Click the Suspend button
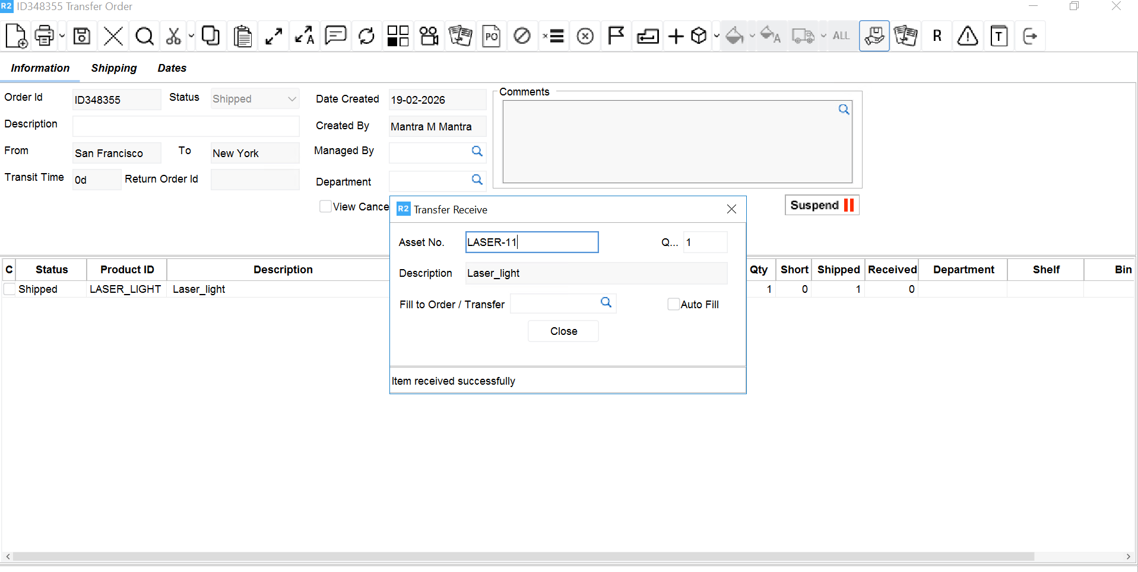The image size is (1138, 572). (x=822, y=205)
